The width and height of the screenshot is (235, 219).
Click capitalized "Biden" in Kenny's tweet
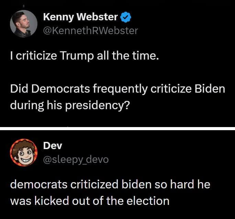click(x=210, y=88)
